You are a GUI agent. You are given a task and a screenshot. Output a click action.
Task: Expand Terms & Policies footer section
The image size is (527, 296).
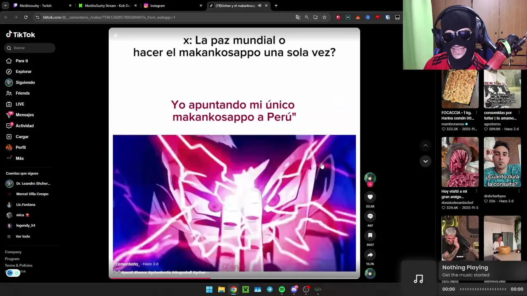[x=19, y=266]
